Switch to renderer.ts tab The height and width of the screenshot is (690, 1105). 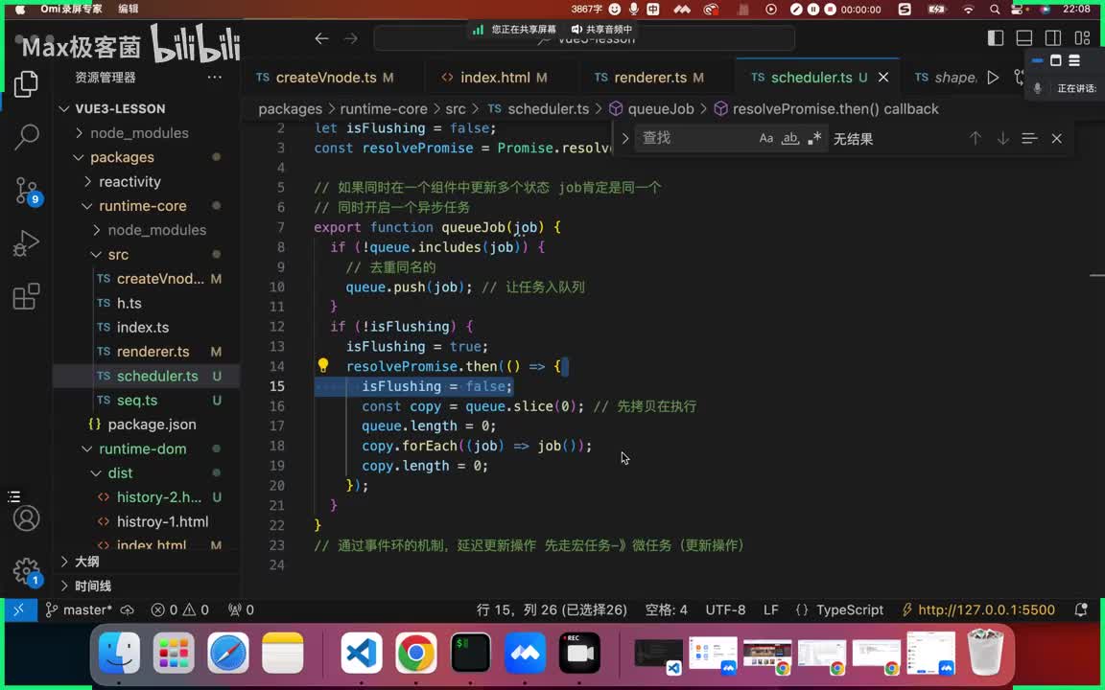649,78
